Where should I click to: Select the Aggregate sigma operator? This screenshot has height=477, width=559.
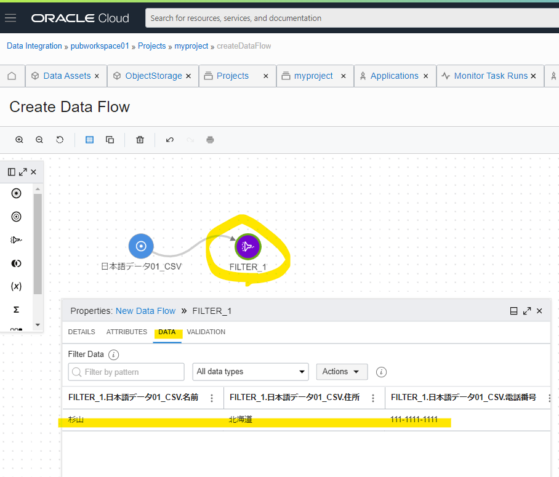[x=16, y=310]
